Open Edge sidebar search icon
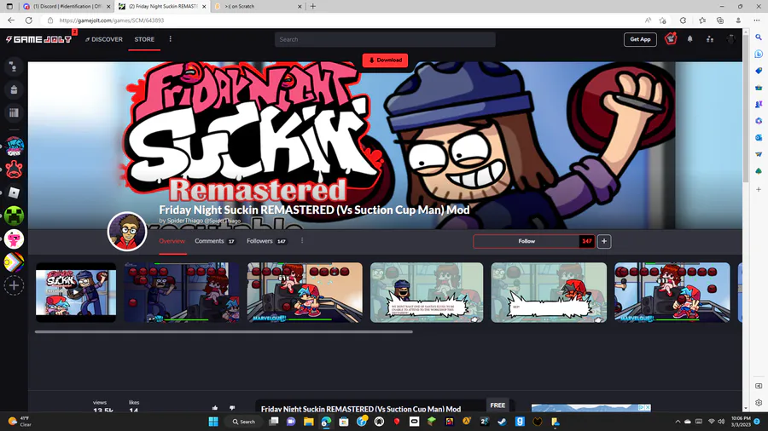 click(759, 37)
